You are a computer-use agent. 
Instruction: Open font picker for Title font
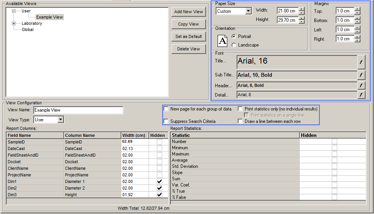(361, 62)
